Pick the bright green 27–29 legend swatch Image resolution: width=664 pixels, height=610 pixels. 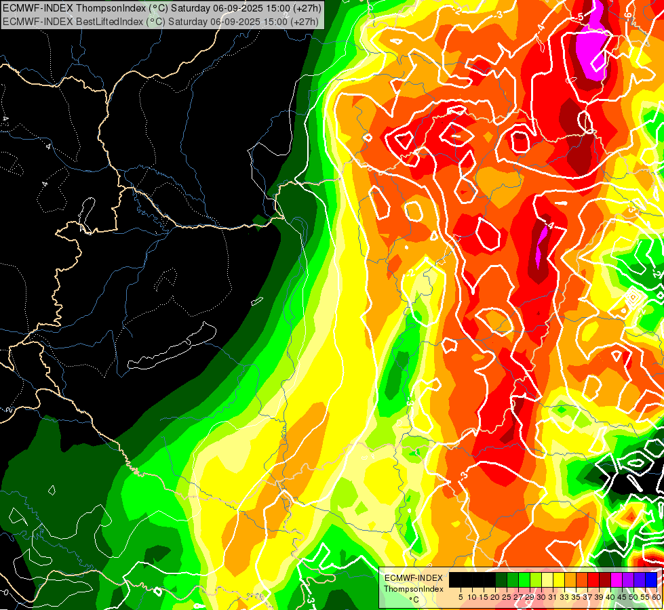coord(524,579)
